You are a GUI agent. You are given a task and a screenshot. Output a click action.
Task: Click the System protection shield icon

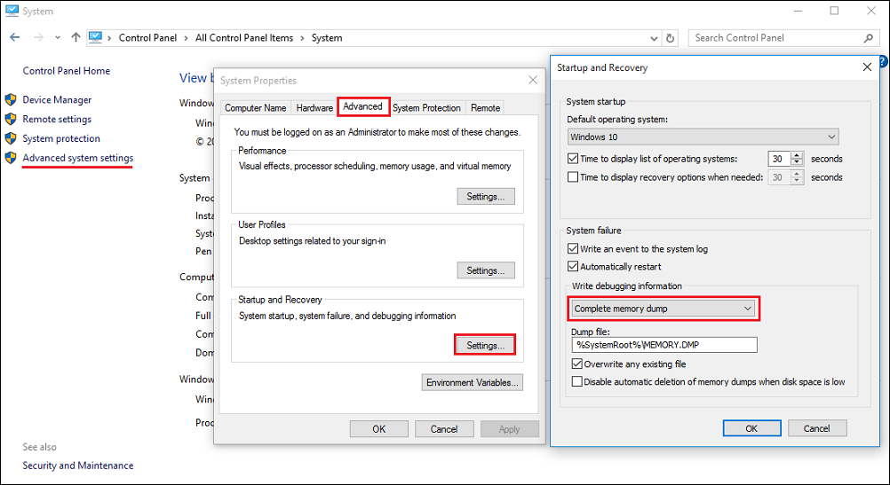[11, 138]
